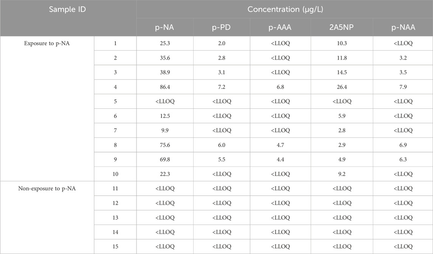Click the 7.2 value under p-PD

pos(222,87)
